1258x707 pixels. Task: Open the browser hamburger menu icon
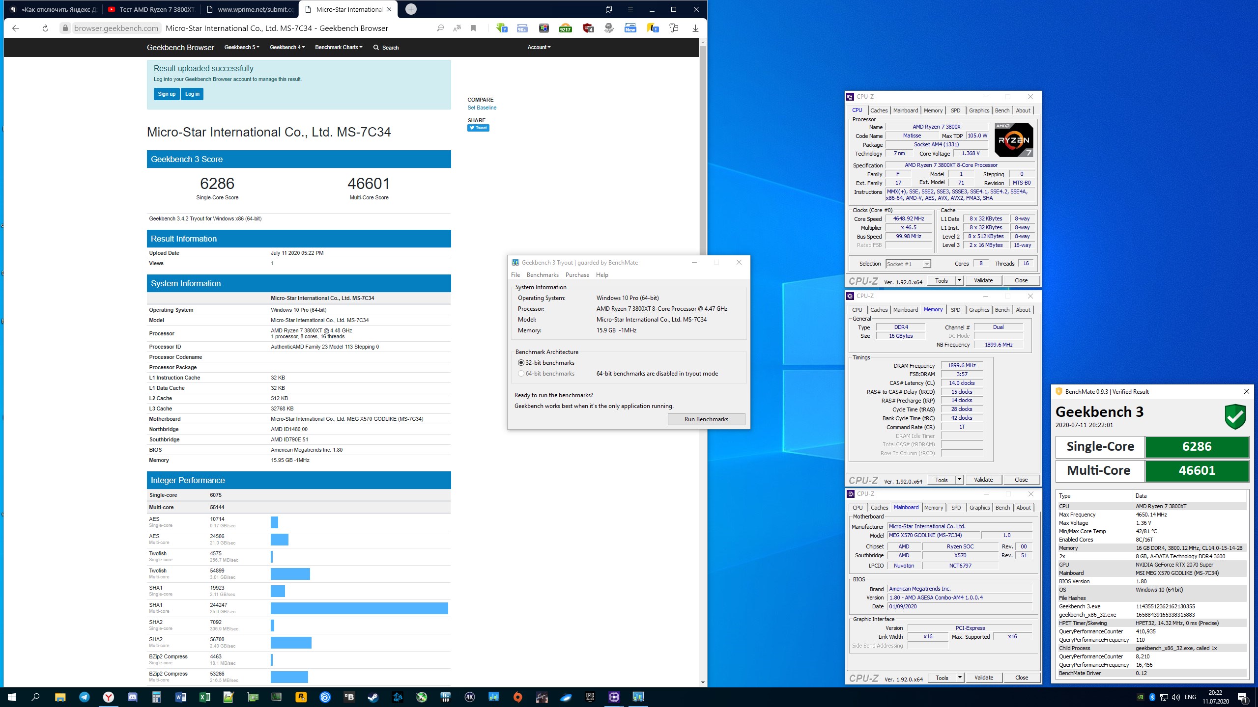click(x=630, y=9)
